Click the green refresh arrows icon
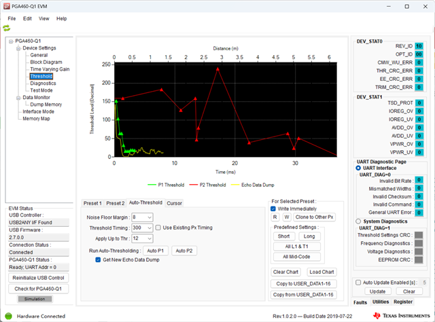 (x=6, y=28)
